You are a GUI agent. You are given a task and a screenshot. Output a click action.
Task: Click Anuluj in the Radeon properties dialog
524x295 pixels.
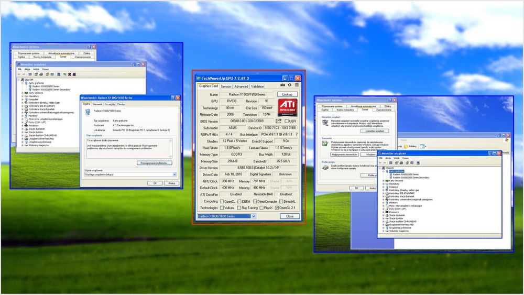pyautogui.click(x=171, y=183)
